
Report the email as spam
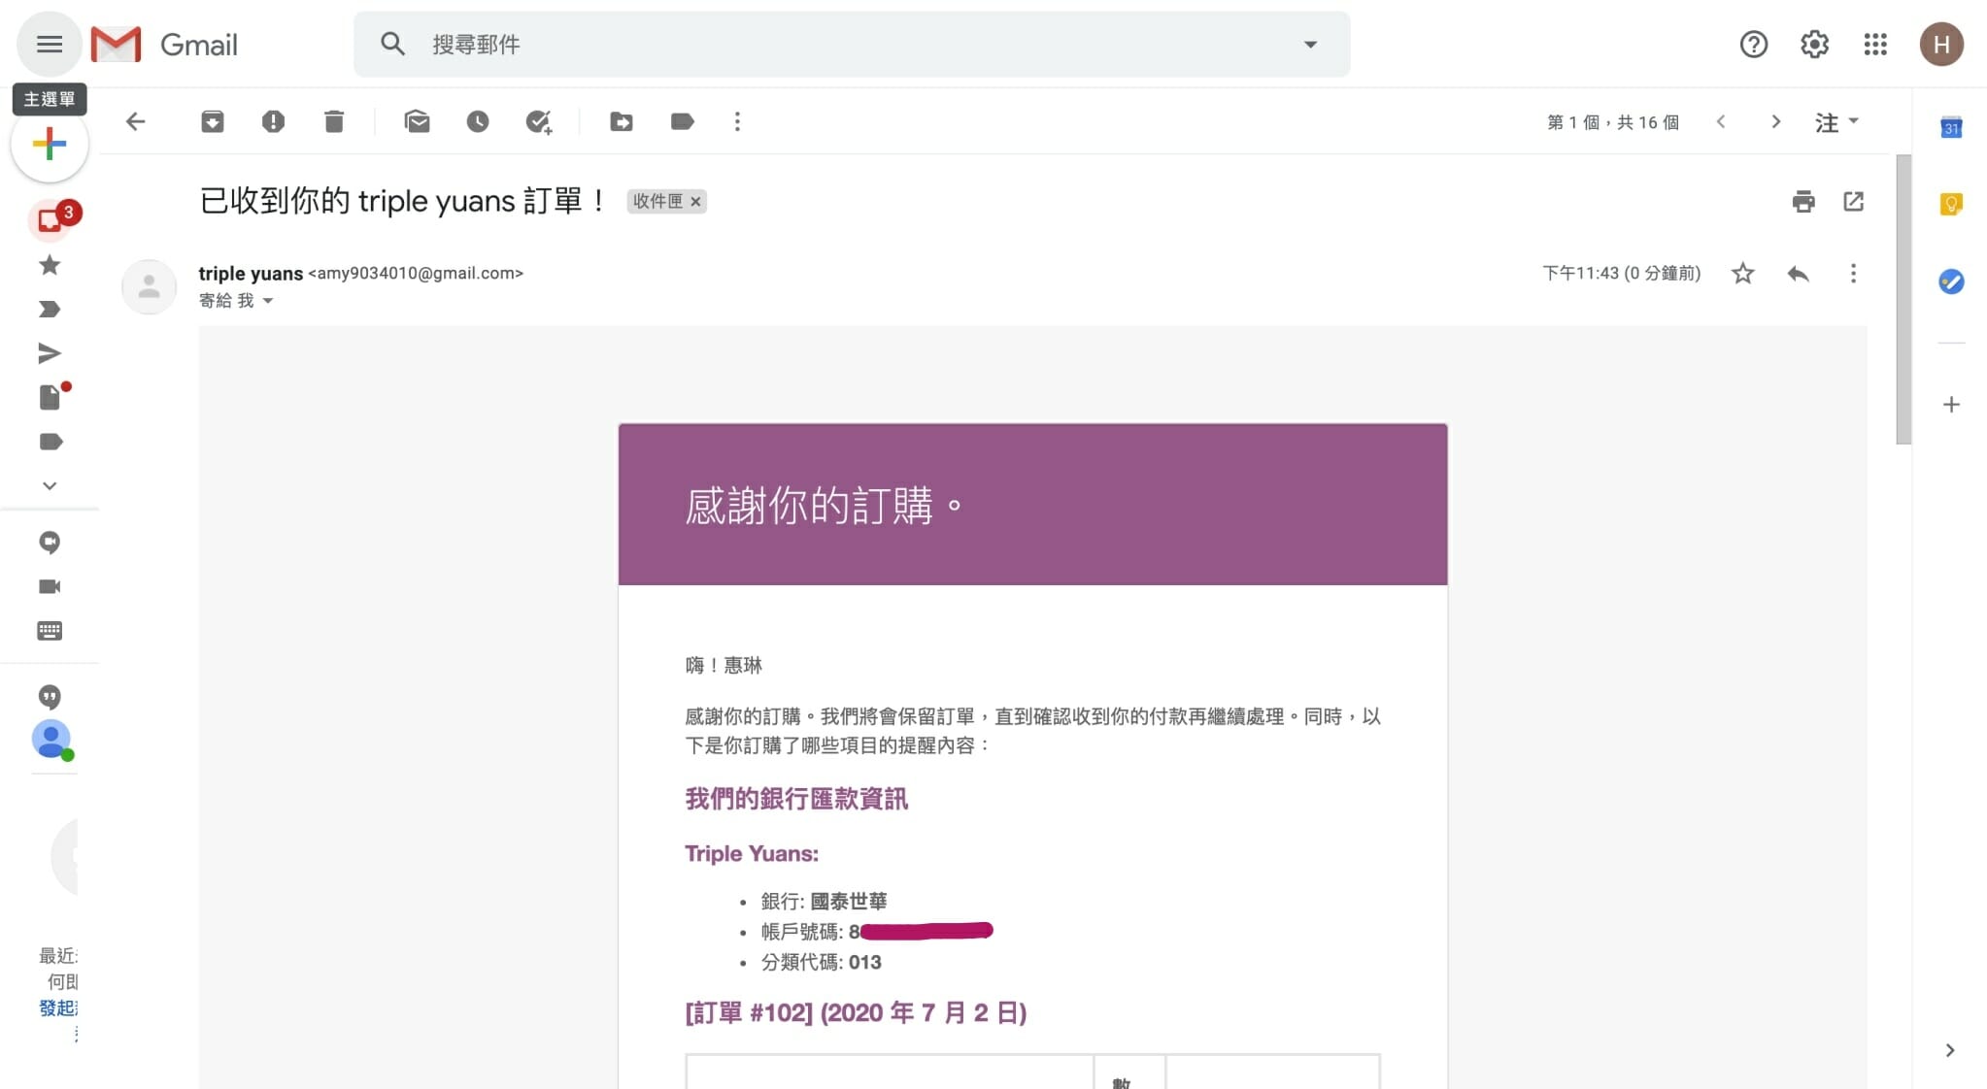(x=273, y=121)
